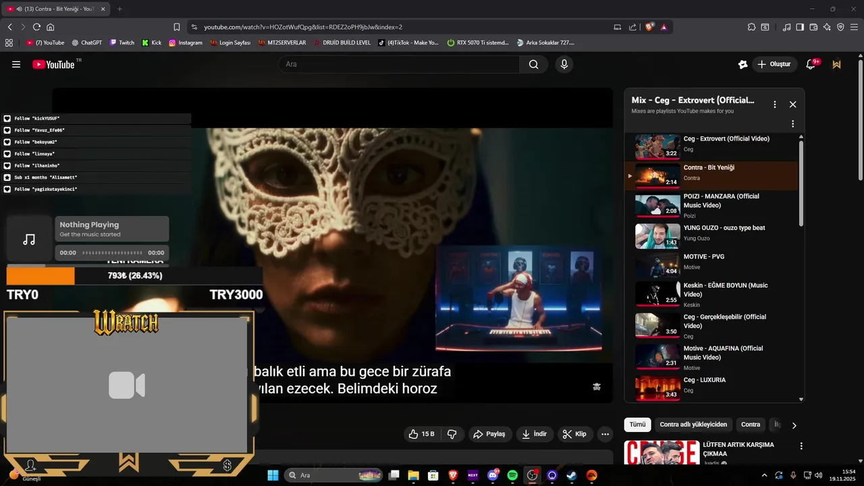Screen dimensions: 864x486
Task: Select the Contra filter chip
Action: (751, 425)
